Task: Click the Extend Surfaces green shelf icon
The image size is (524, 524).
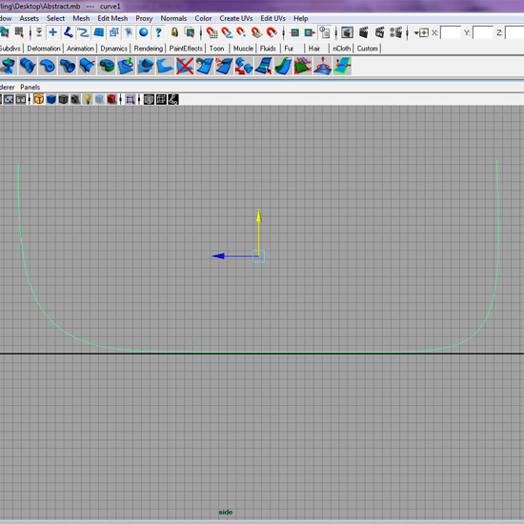Action: pyautogui.click(x=283, y=66)
